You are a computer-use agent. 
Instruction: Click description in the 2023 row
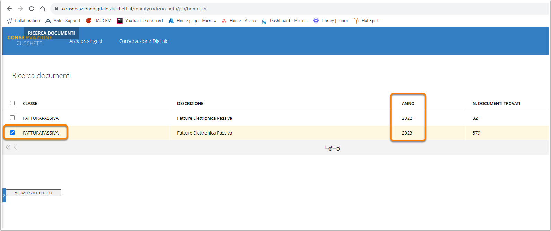[x=204, y=133]
